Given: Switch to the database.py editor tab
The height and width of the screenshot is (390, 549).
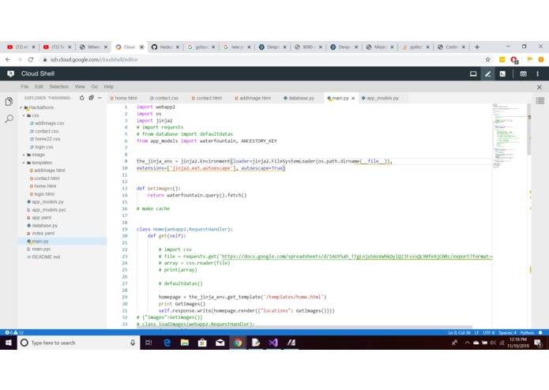Looking at the screenshot, I should coord(299,98).
